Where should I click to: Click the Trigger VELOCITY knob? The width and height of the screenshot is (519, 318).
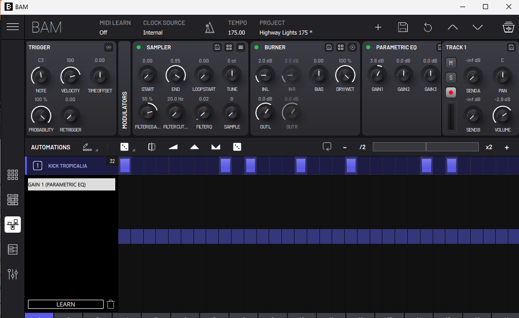point(70,76)
